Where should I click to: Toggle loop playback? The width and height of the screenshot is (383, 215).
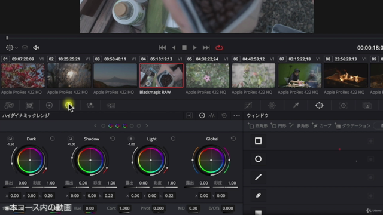(219, 48)
